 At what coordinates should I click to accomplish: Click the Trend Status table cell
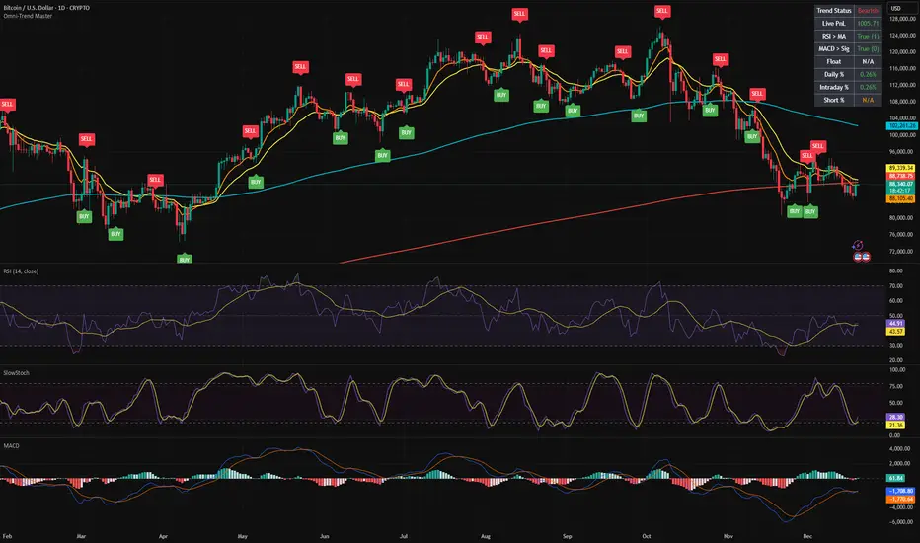pyautogui.click(x=834, y=11)
